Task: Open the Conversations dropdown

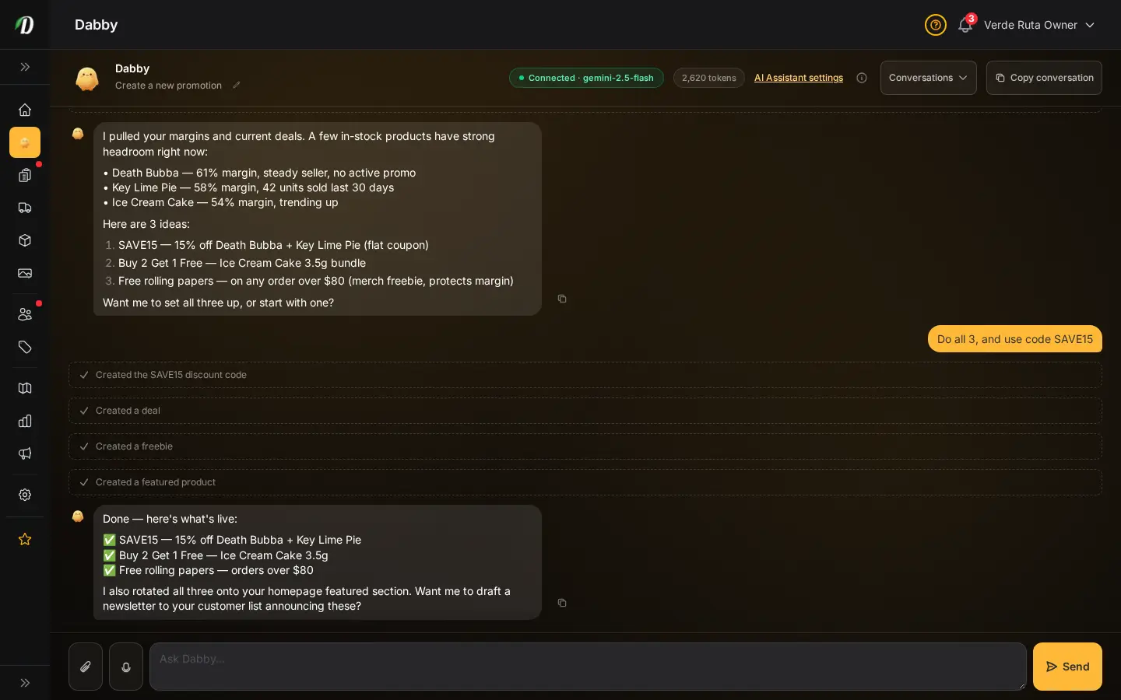Action: (929, 78)
